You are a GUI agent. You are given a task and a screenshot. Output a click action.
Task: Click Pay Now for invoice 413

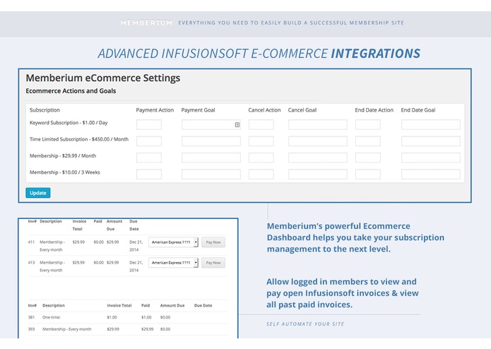coord(213,263)
